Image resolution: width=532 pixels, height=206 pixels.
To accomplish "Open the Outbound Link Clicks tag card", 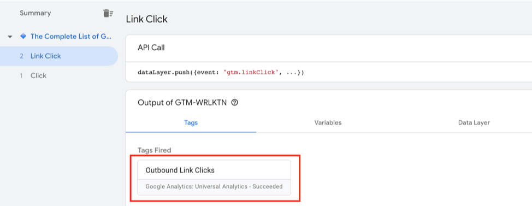I will [214, 177].
